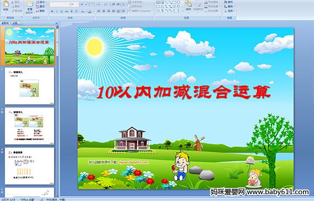Select the Line shape in shapes gallery
The height and width of the screenshot is (201, 314).
point(166,2)
